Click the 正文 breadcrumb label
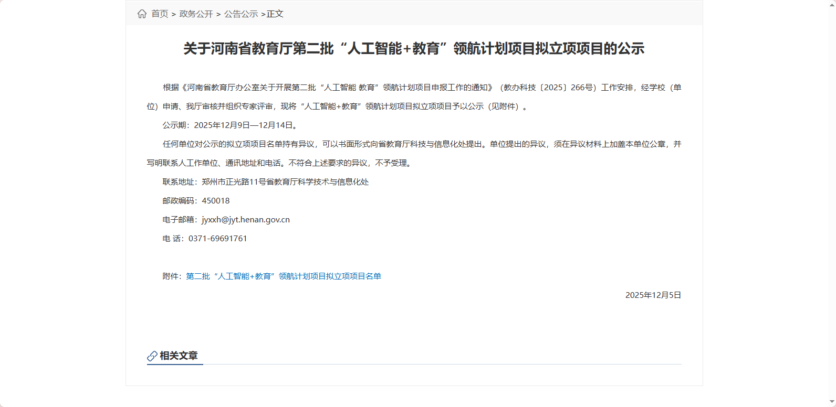 click(275, 14)
